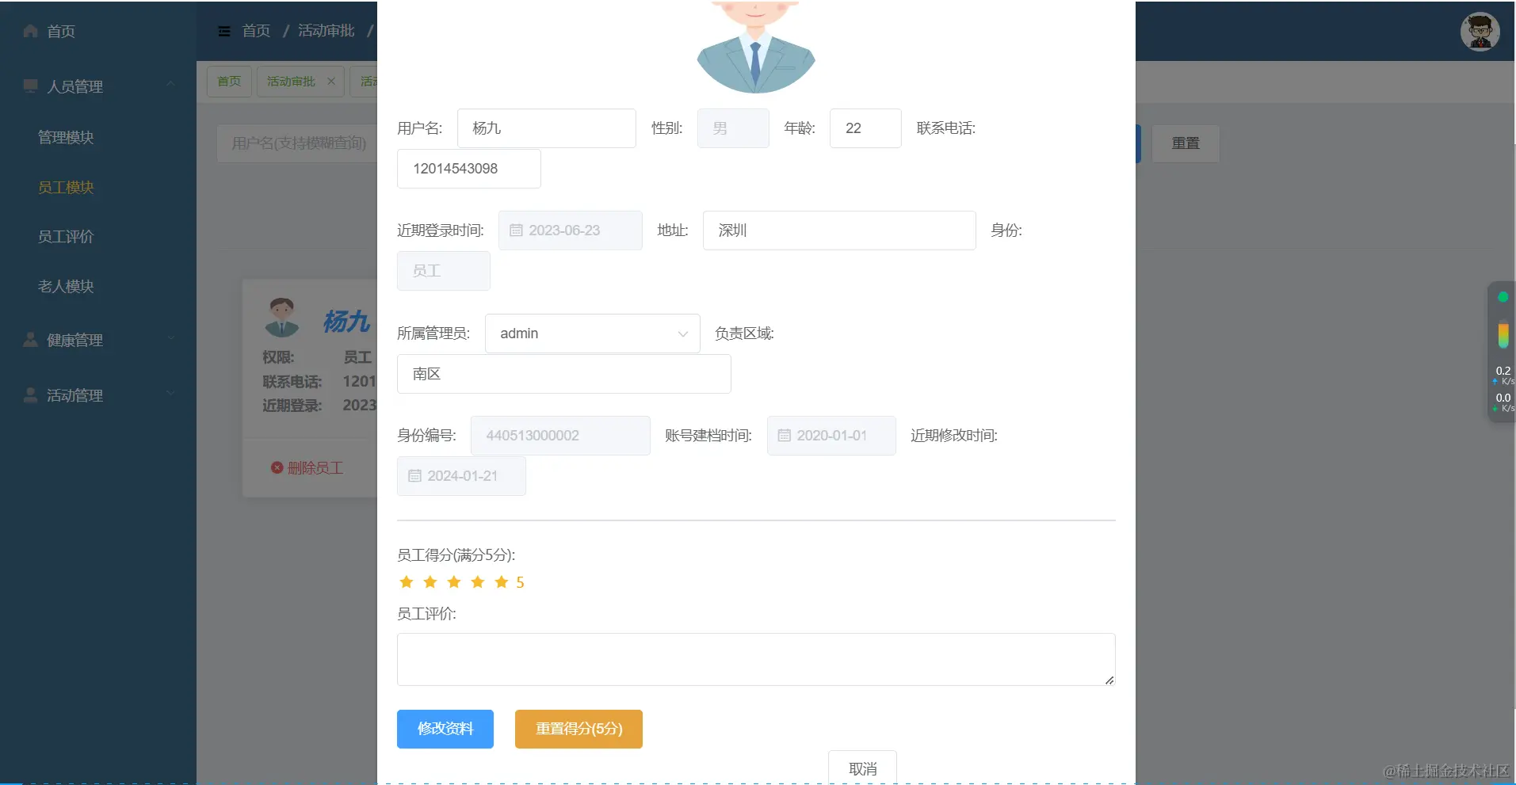Expand the 健康管理 menu chevron
Image resolution: width=1516 pixels, height=785 pixels.
(170, 338)
